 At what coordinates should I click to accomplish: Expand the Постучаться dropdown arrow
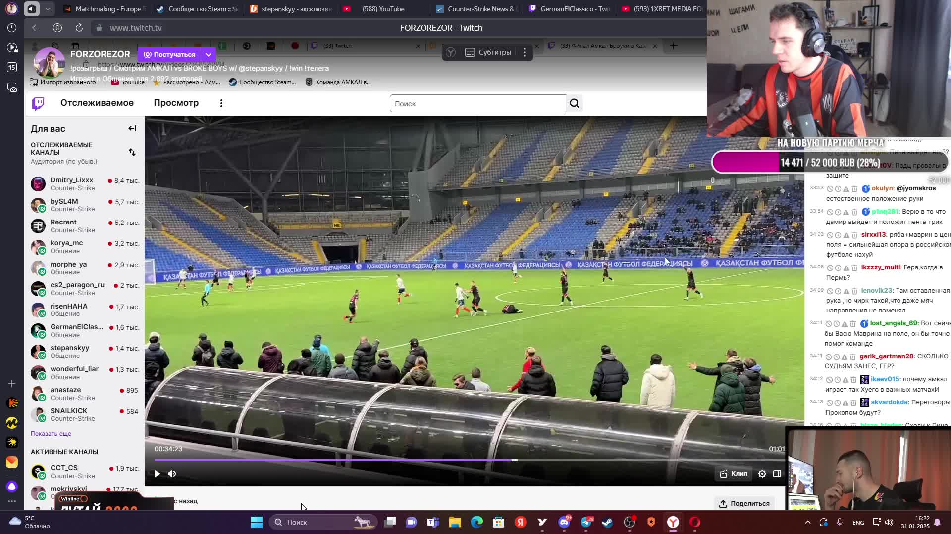(209, 54)
